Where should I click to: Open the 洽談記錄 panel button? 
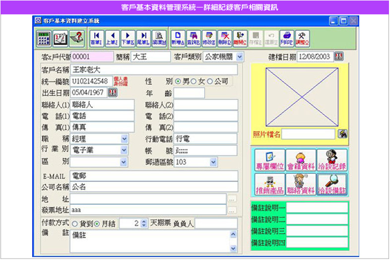pyautogui.click(x=332, y=159)
